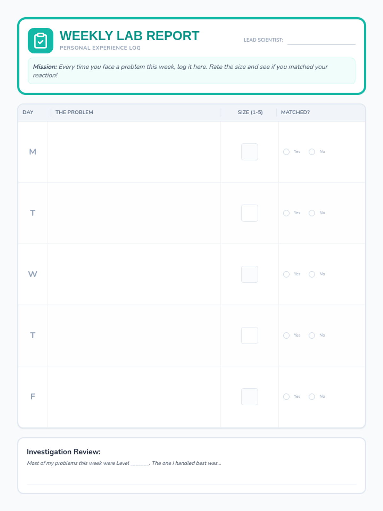Viewport: 383px width, 511px height.
Task: Select Yes for Friday's matched reaction
Action: pyautogui.click(x=286, y=396)
